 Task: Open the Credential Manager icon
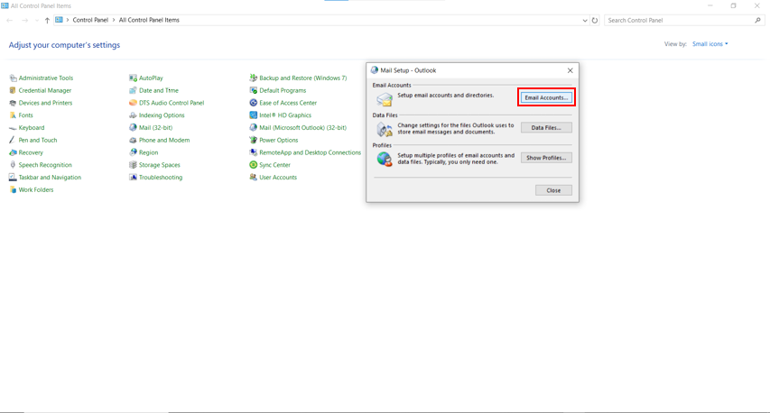(13, 90)
